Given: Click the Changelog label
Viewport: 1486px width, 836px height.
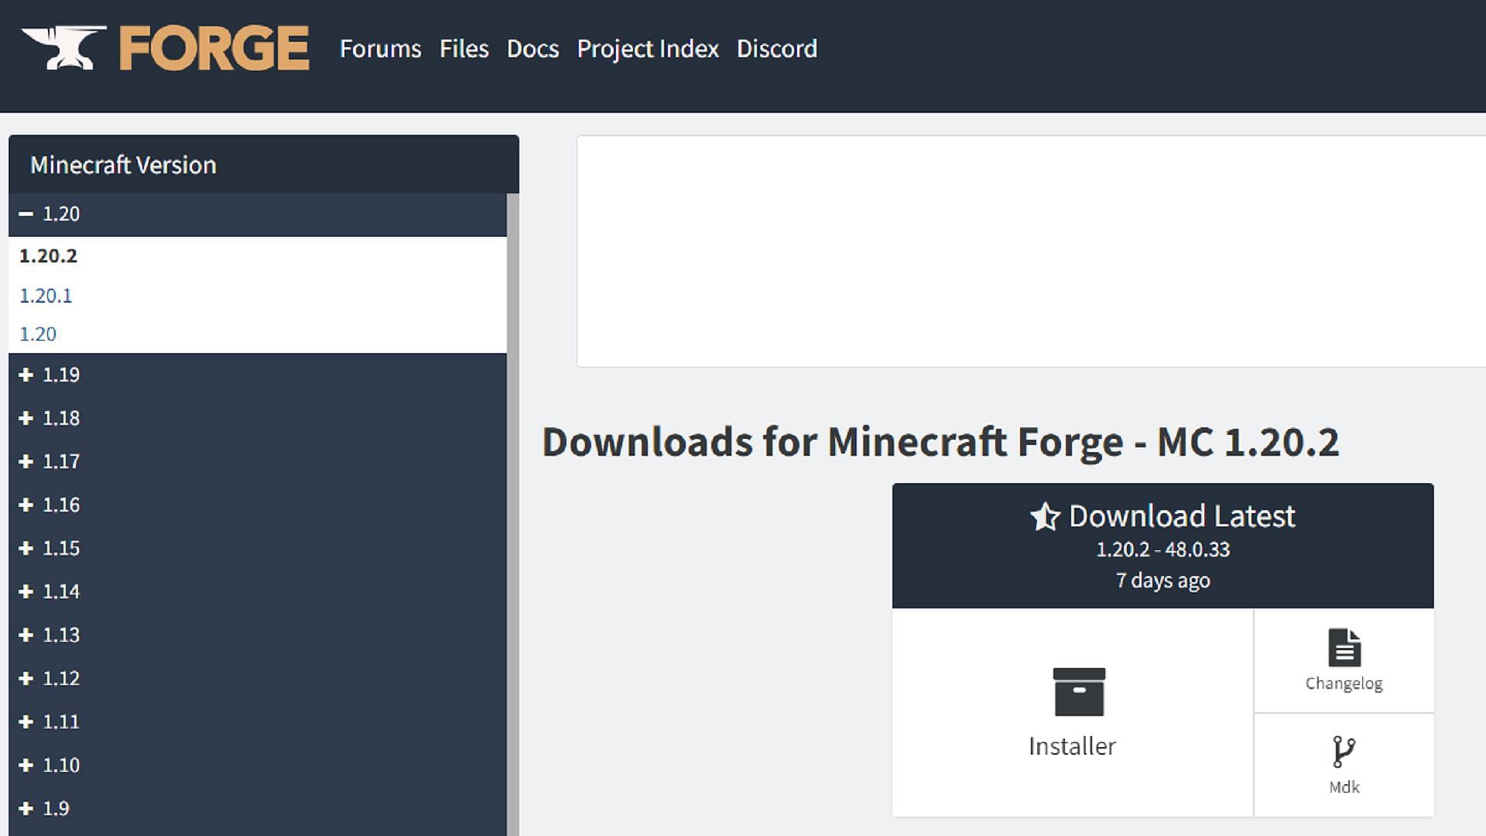Looking at the screenshot, I should point(1344,684).
